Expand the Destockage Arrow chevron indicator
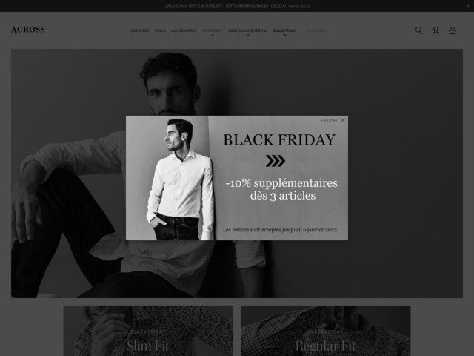The image size is (474, 356). [x=247, y=36]
